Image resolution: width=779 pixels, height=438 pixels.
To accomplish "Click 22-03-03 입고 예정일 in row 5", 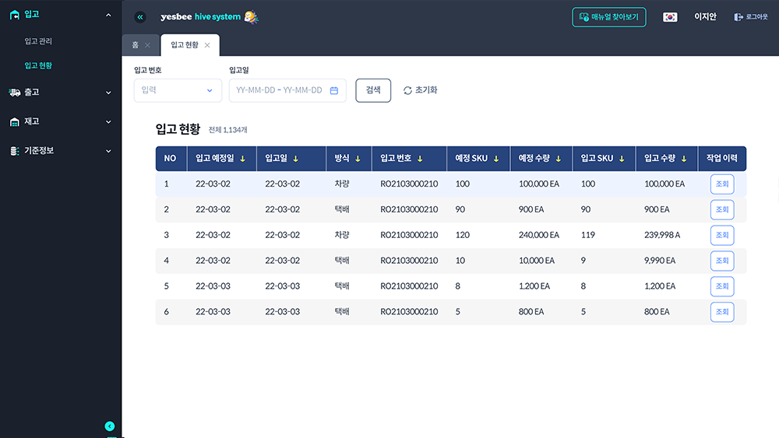I will pos(213,286).
